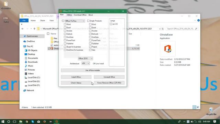Enable Word under Office ProPlus
Screen dimensions: 220x124
point(65,24)
